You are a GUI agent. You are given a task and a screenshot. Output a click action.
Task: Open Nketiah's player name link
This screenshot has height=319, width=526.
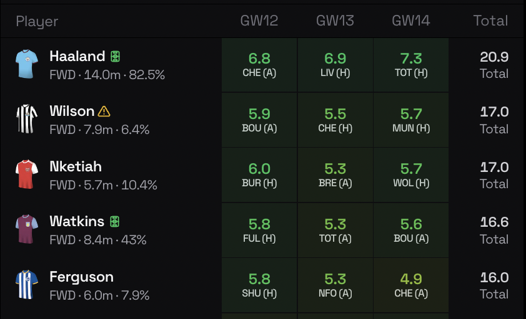pyautogui.click(x=76, y=167)
